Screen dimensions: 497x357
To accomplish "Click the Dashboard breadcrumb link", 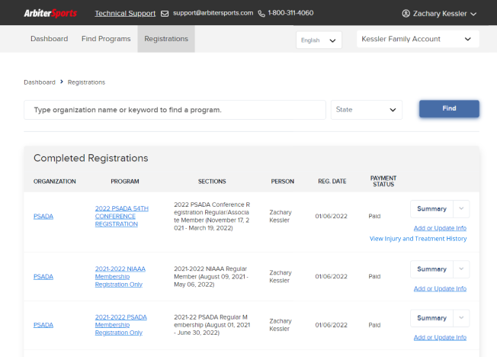I will [40, 82].
